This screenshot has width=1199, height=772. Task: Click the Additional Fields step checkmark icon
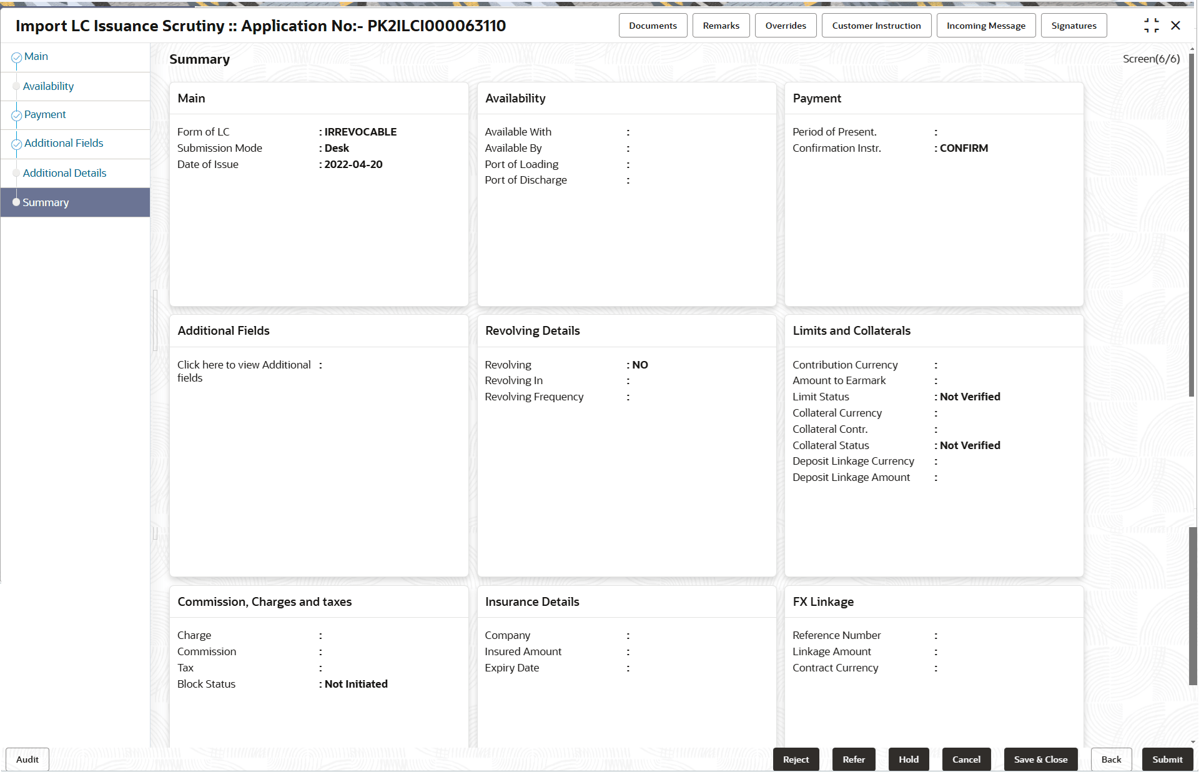point(17,144)
